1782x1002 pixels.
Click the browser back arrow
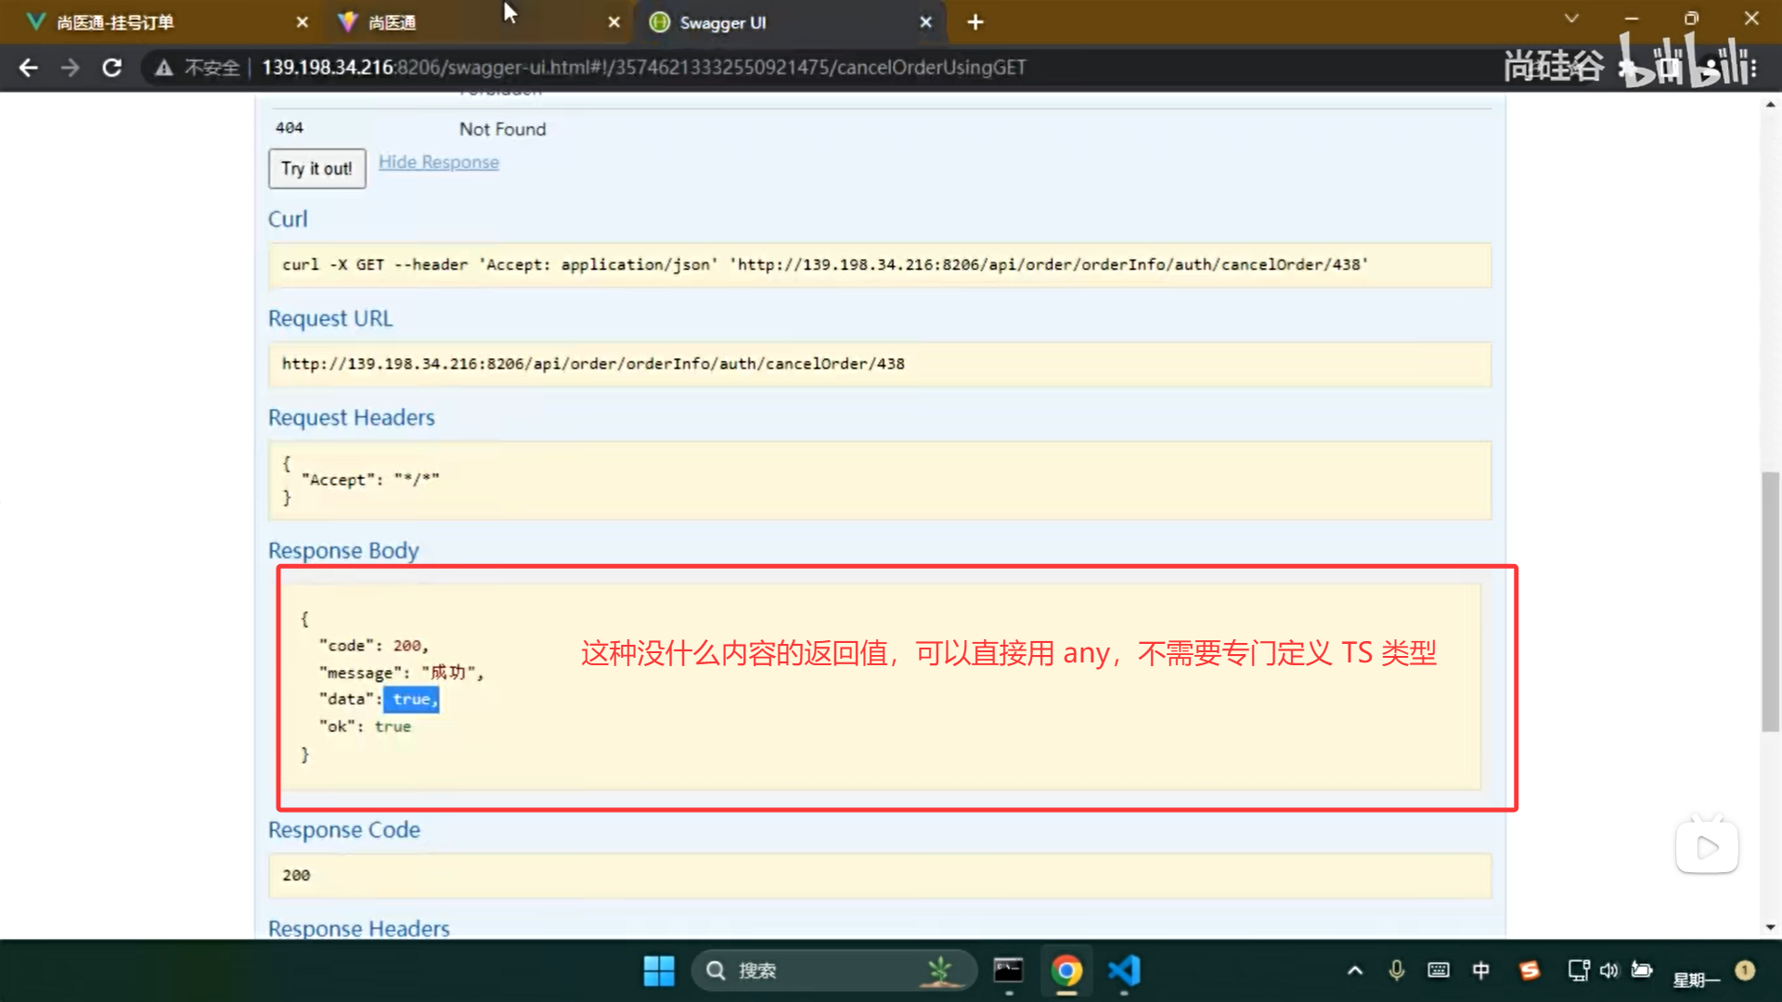click(x=29, y=67)
